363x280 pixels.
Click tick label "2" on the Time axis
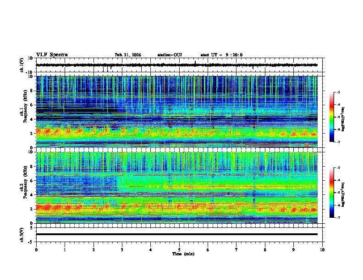click(93, 250)
